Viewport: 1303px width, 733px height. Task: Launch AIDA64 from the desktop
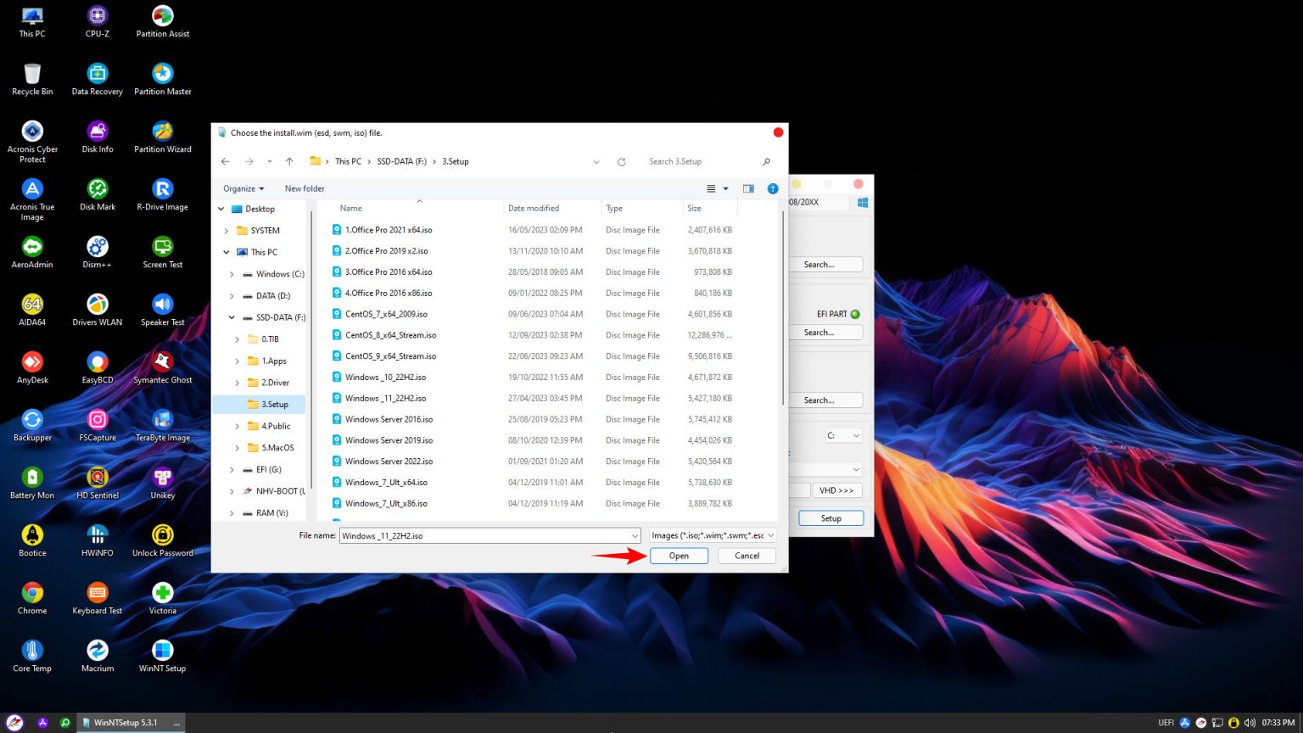click(x=32, y=303)
